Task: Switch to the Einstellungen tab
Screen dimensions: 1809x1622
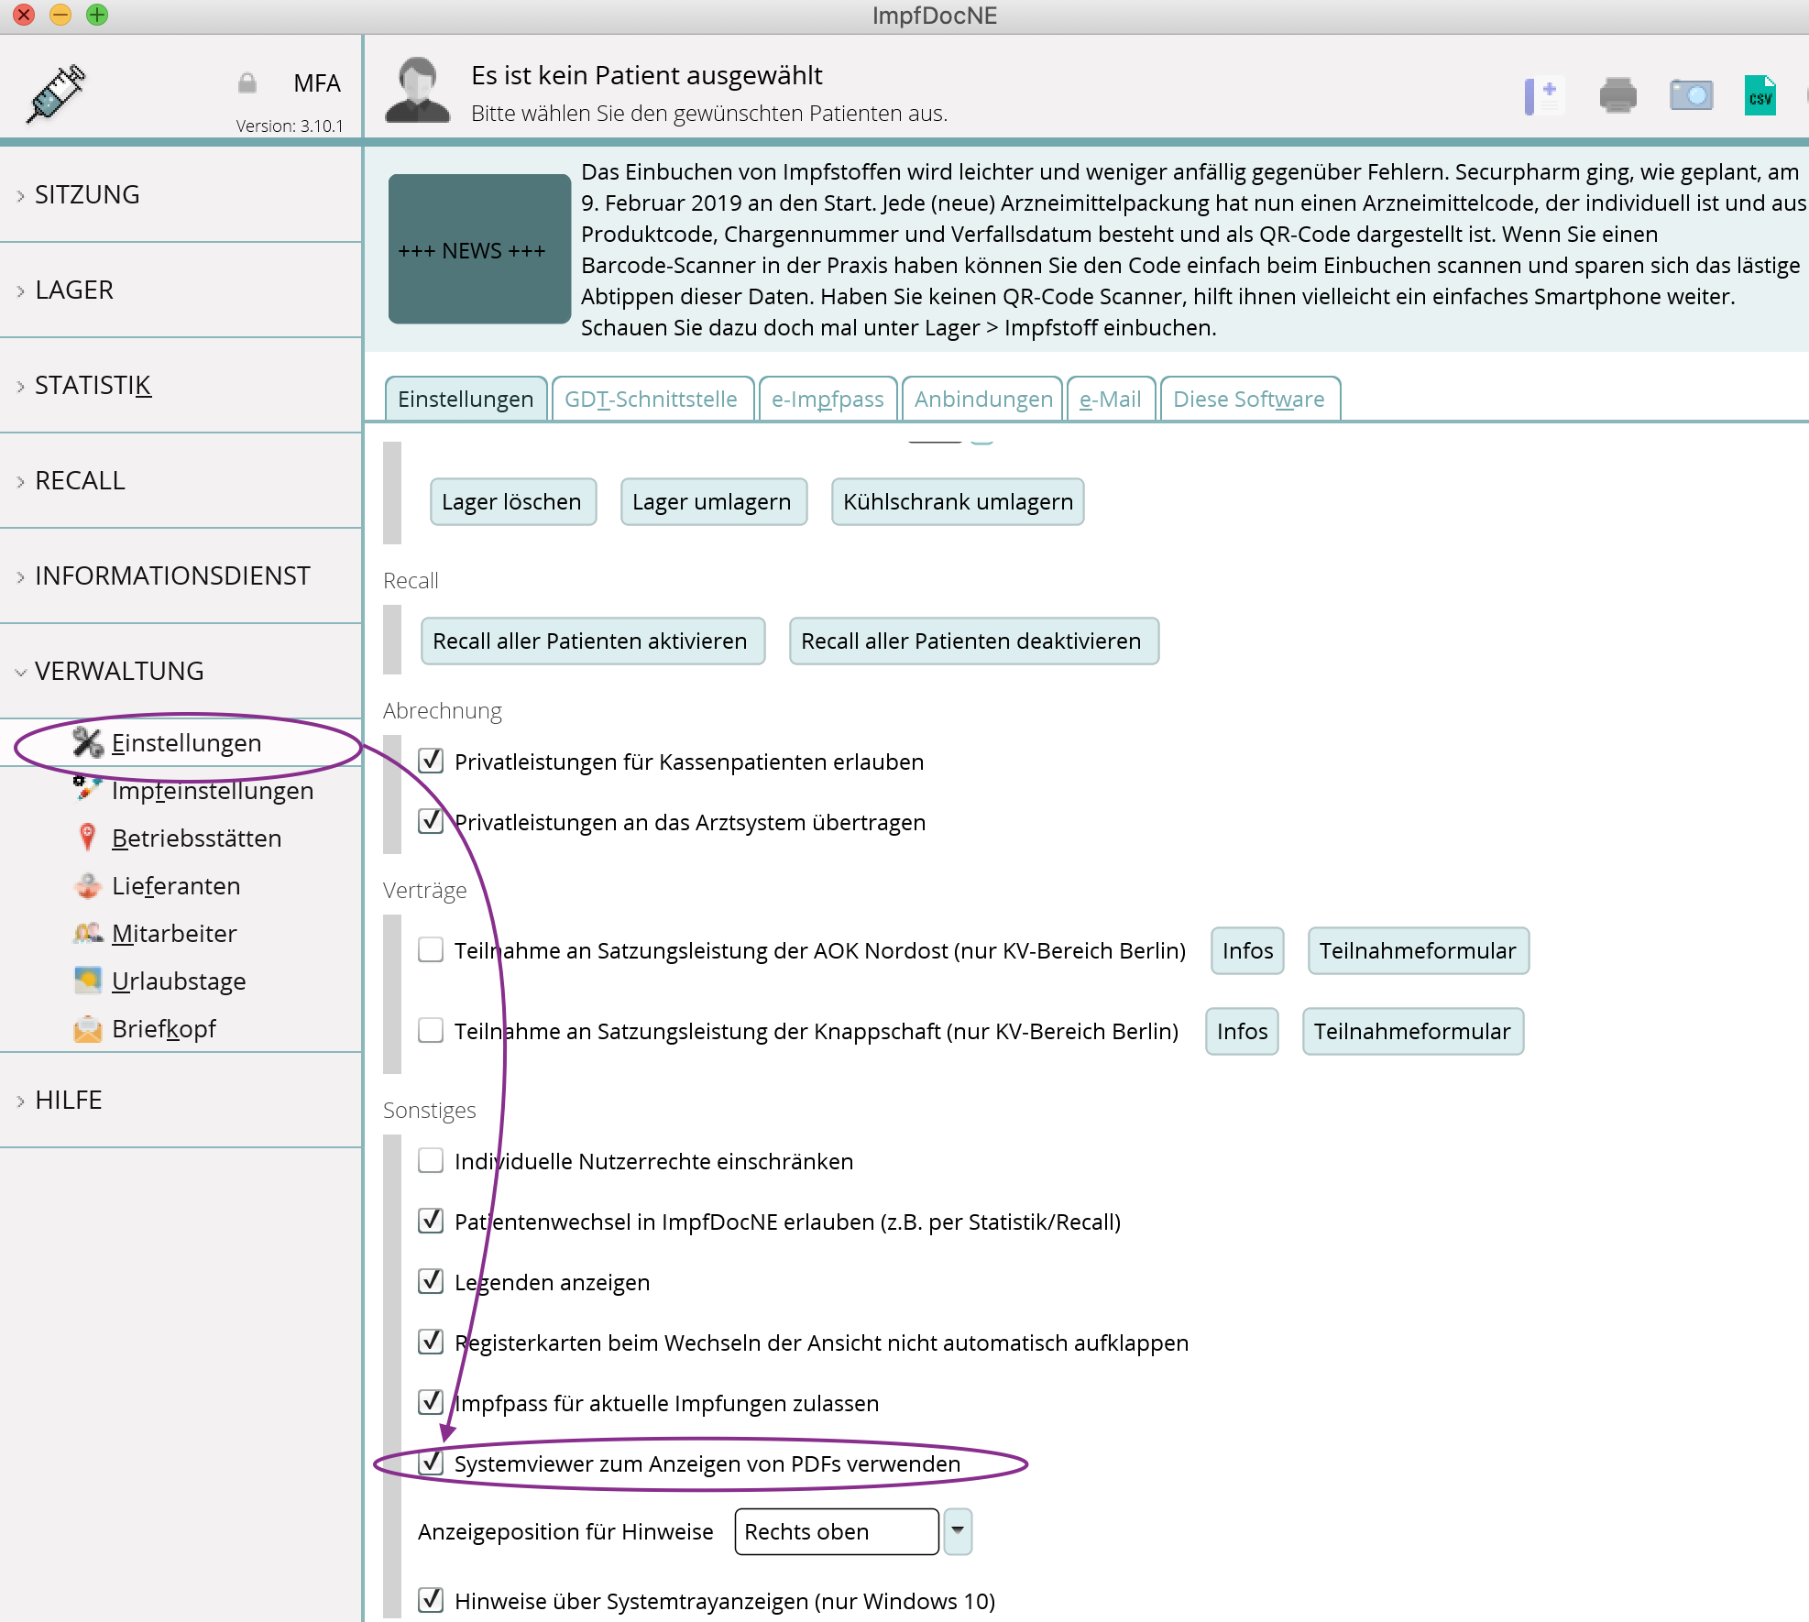Action: click(x=466, y=399)
